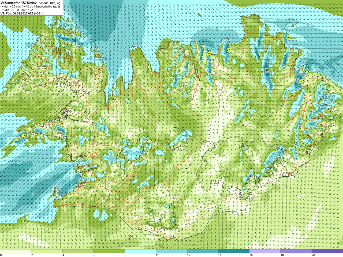
Task: Click the 'hviður > 25 m/s (hvítt)' legend line
Action: click(x=14, y=6)
